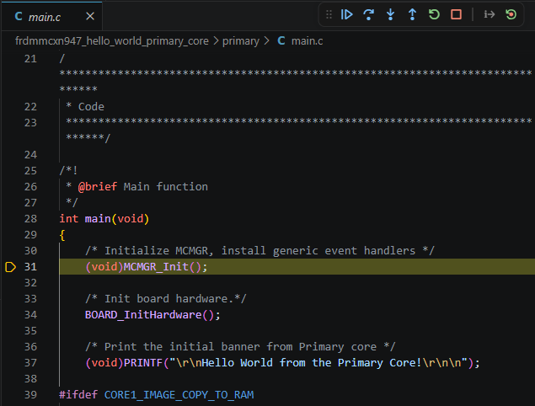Screen dimensions: 535x406
Task: Click the "Init board hardware" comment
Action: tap(165, 298)
